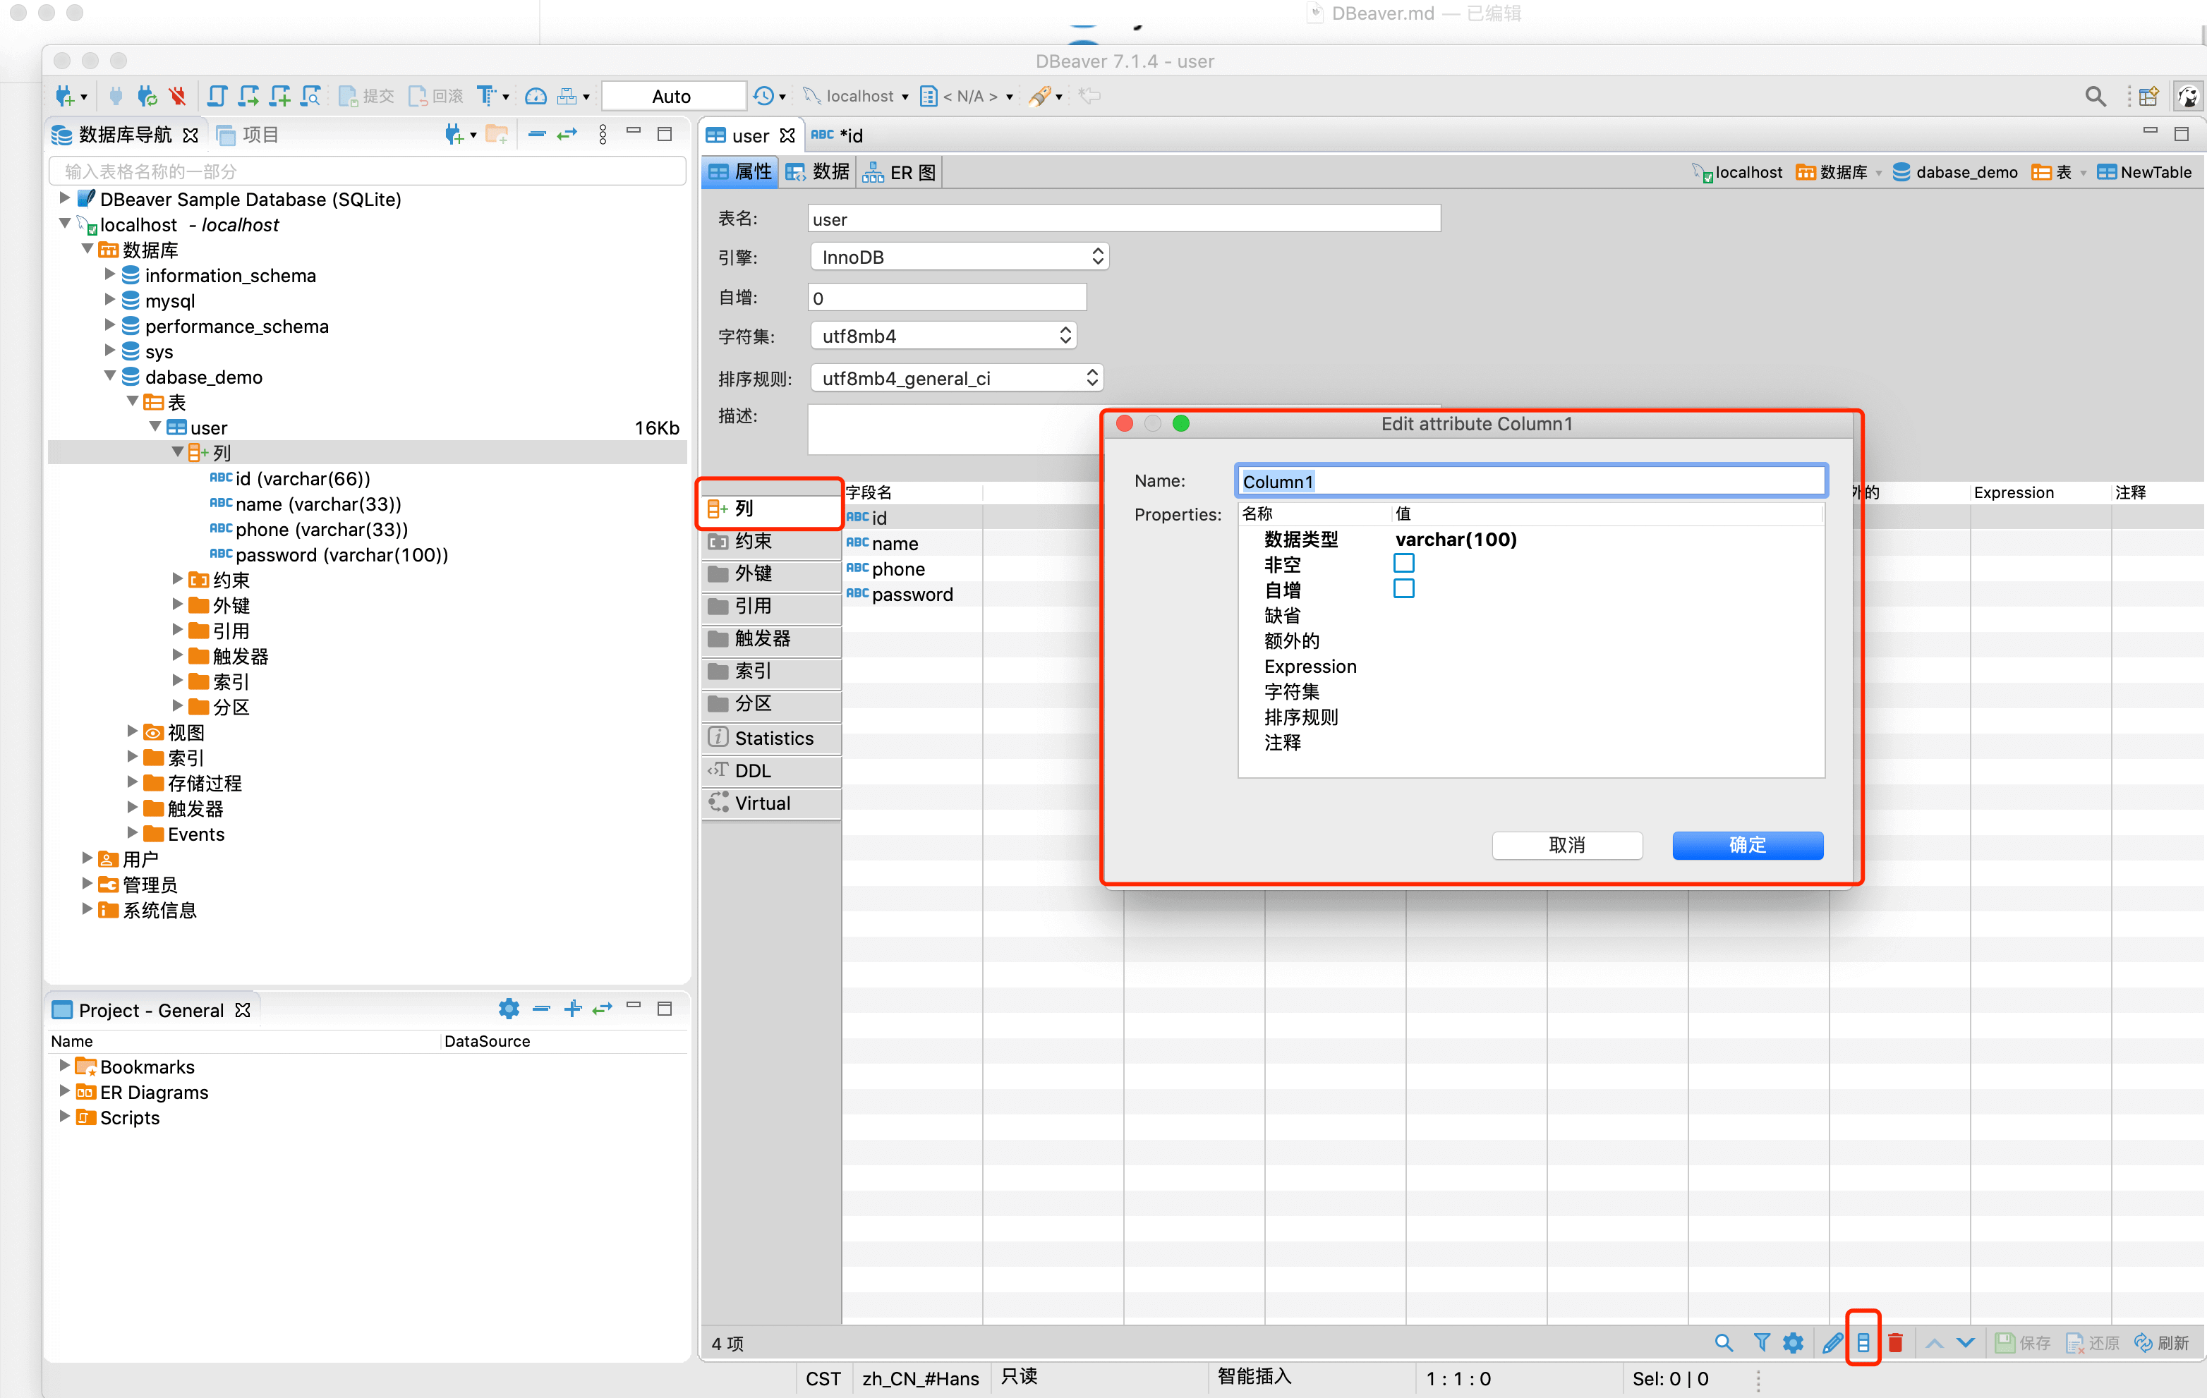
Task: Click the filter funnel icon in bottom bar
Action: point(1760,1343)
